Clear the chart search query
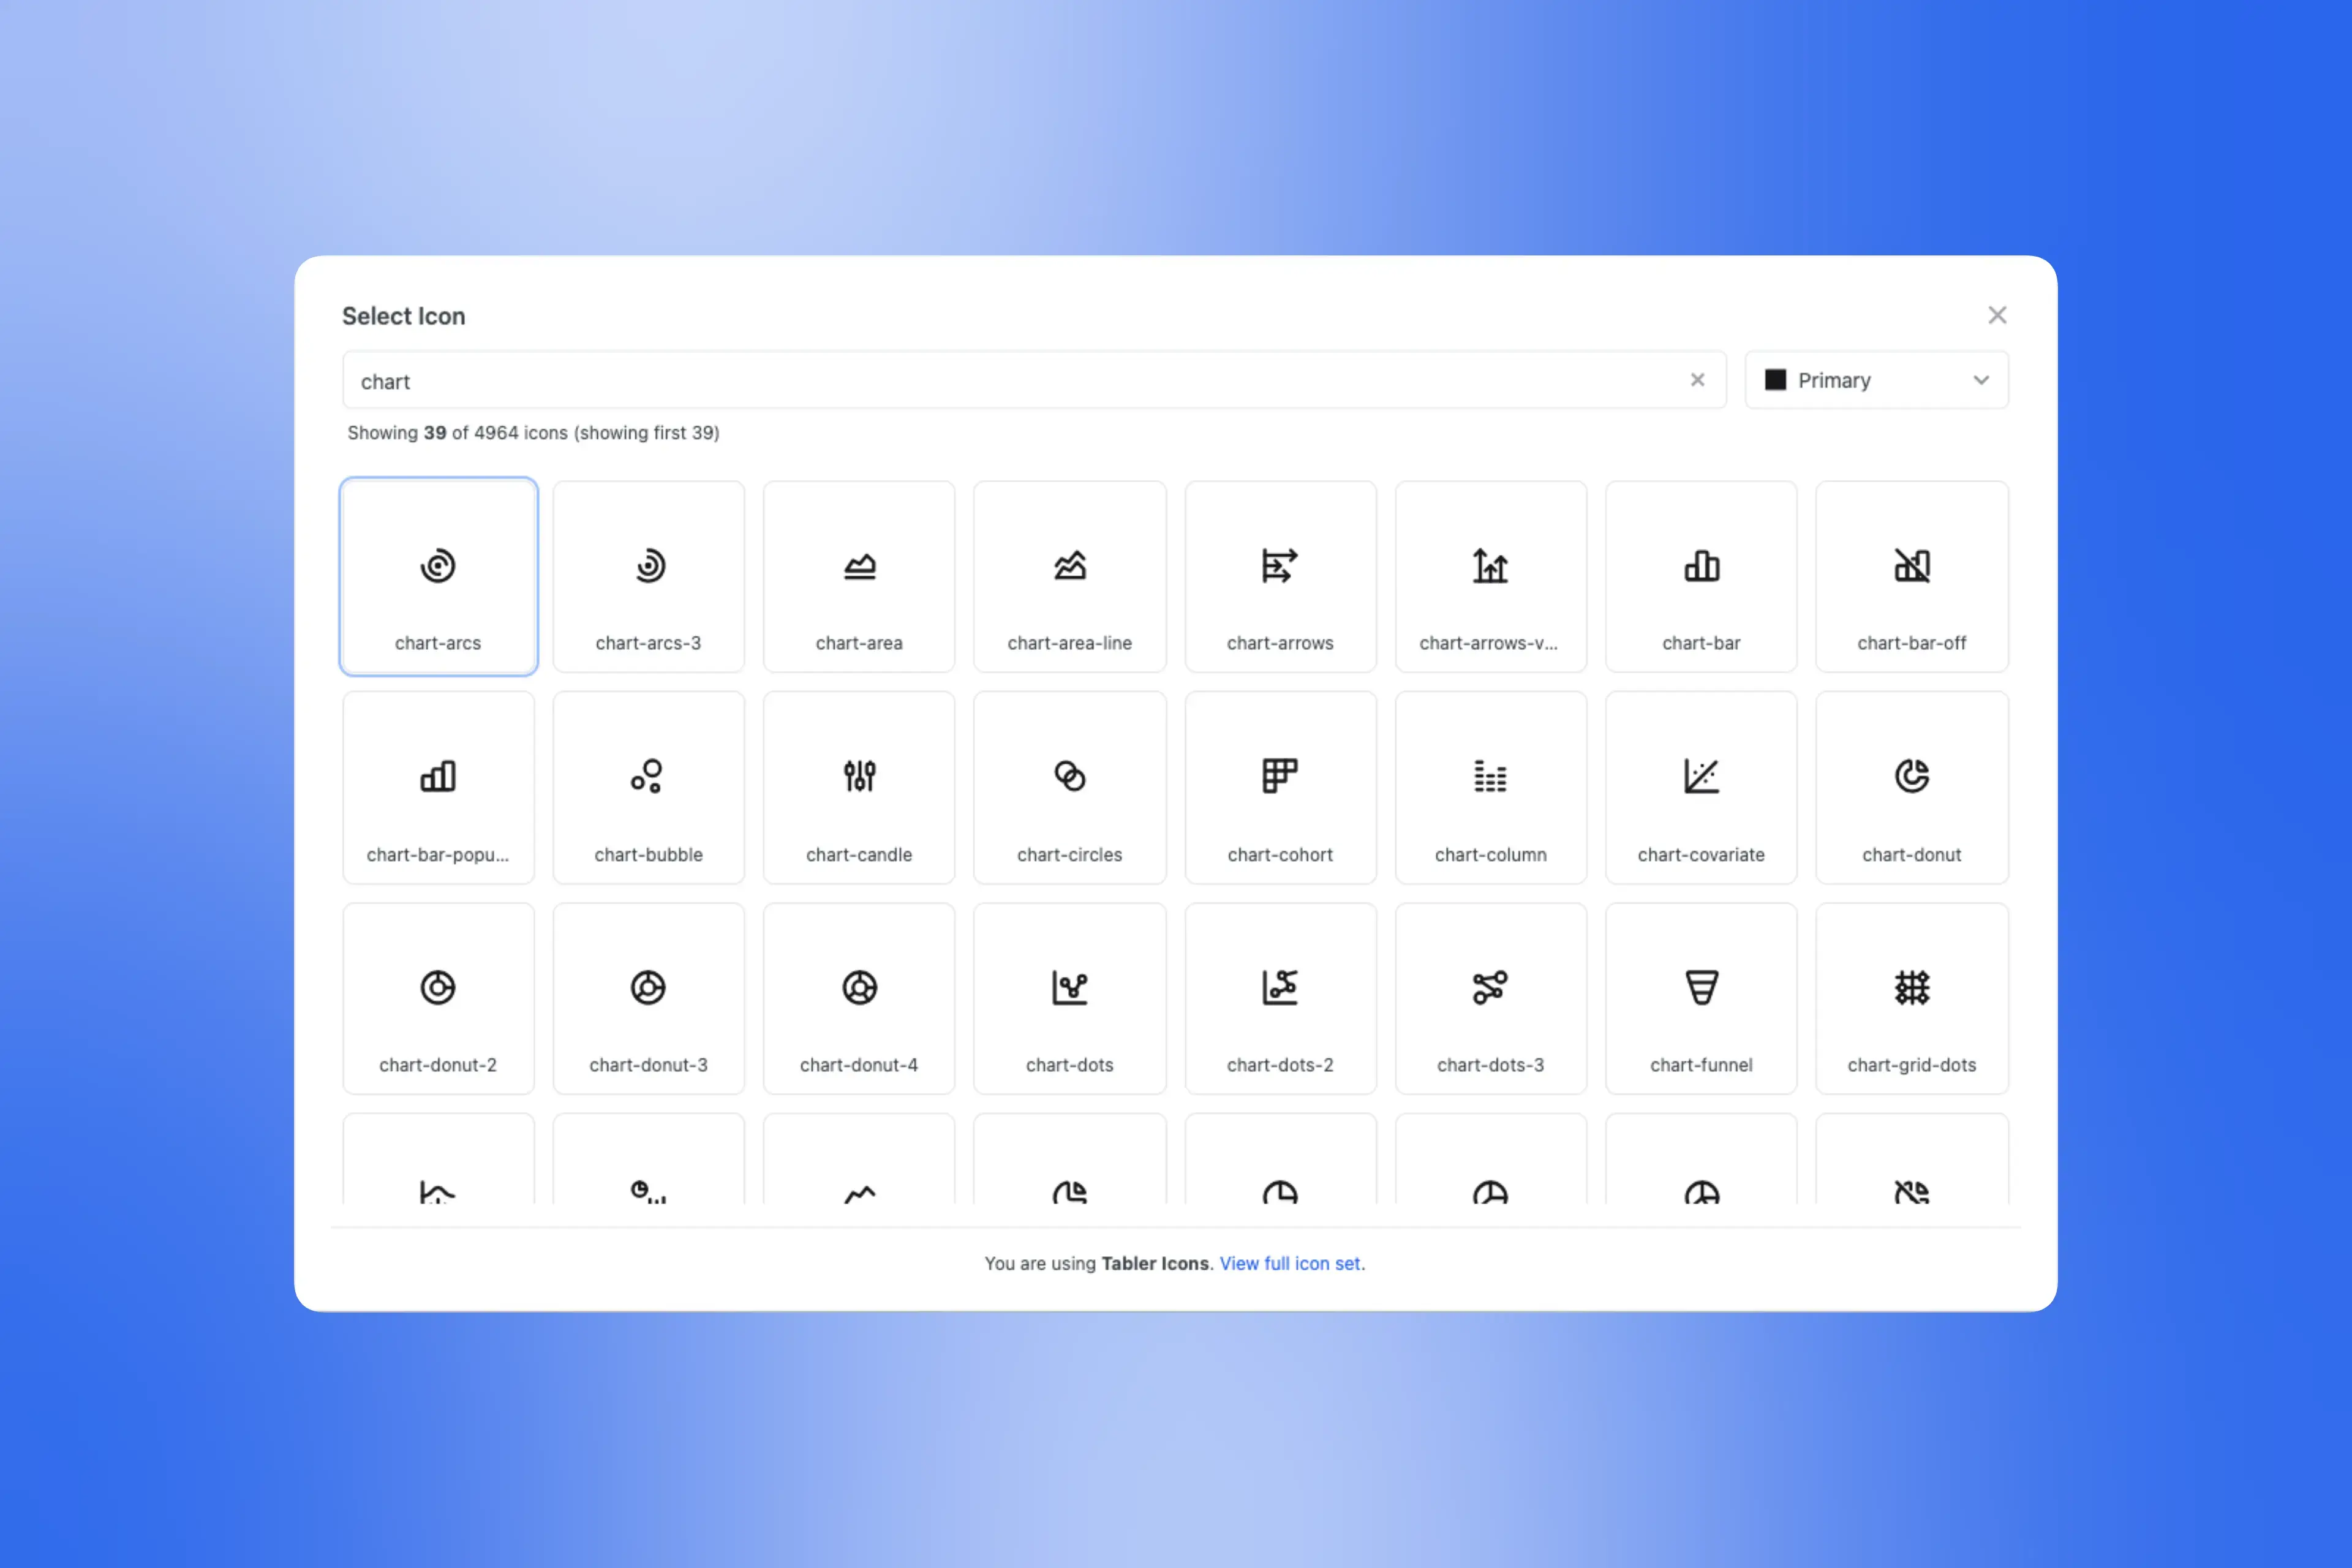2352x1568 pixels. (1697, 380)
